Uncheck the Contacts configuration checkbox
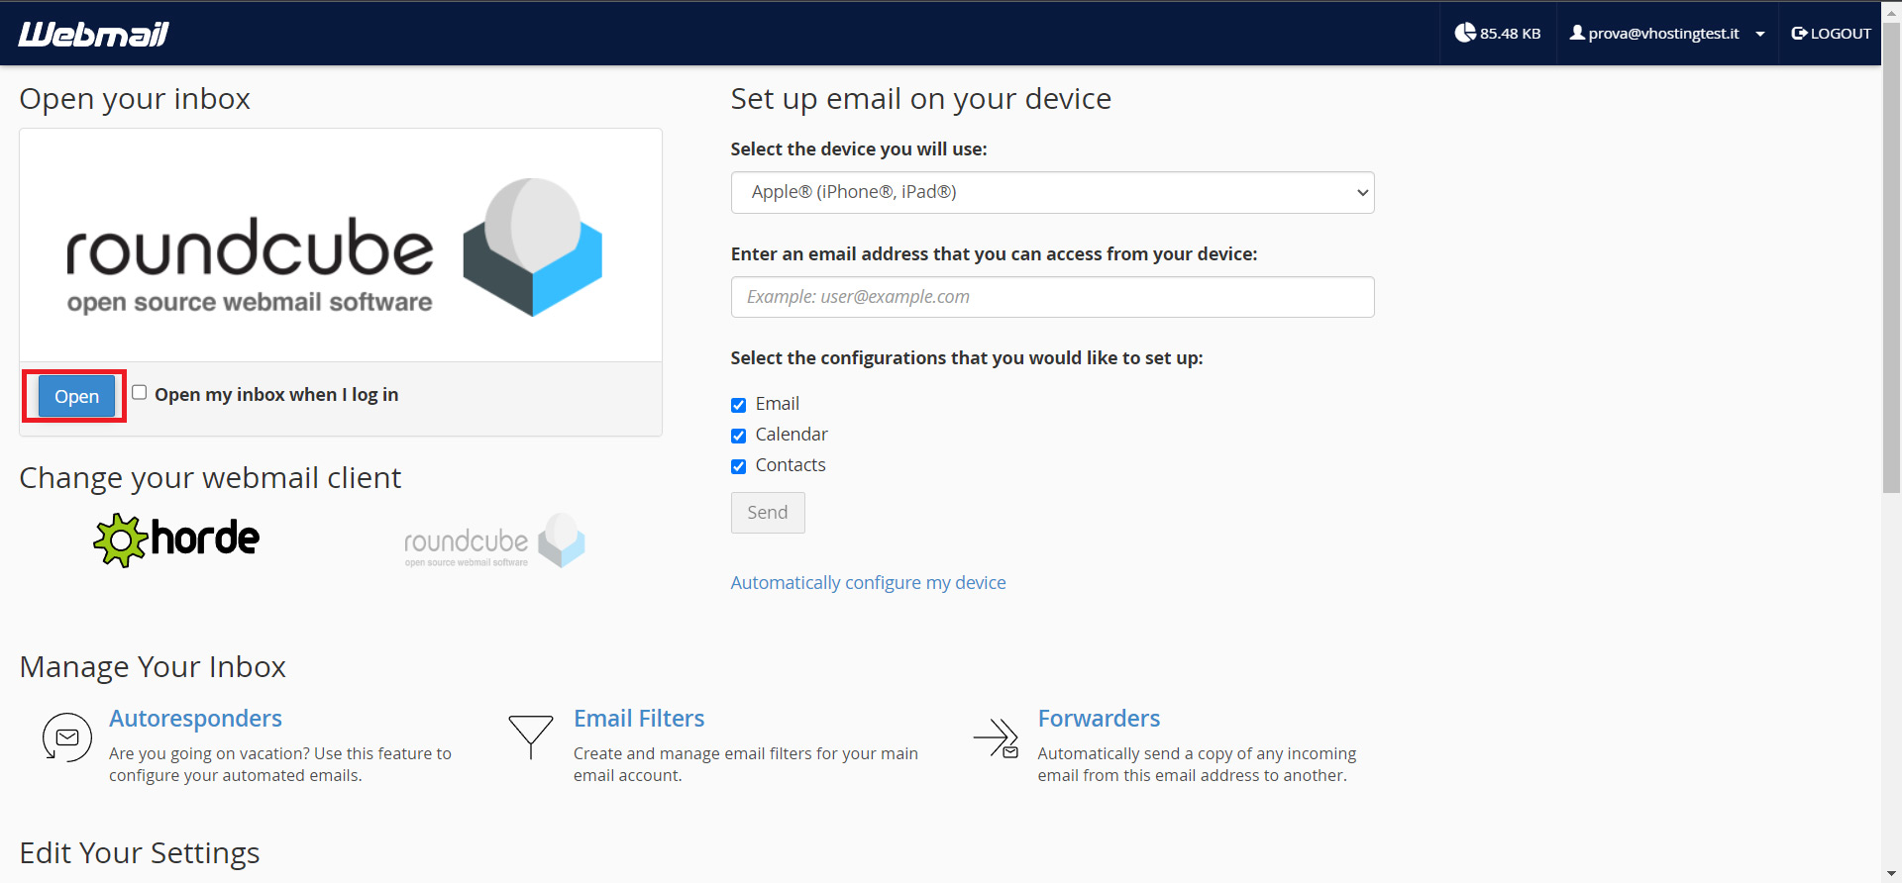 click(738, 466)
